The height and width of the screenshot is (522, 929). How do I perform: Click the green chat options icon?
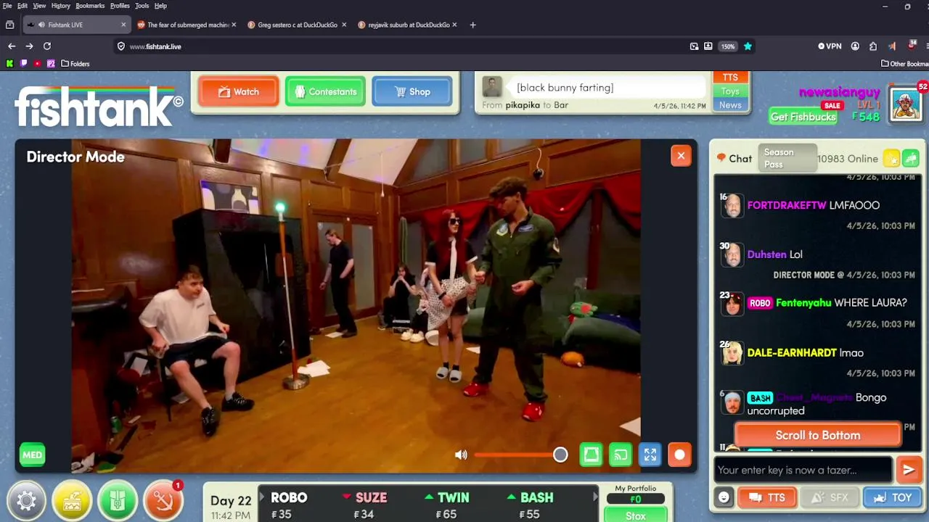point(911,158)
